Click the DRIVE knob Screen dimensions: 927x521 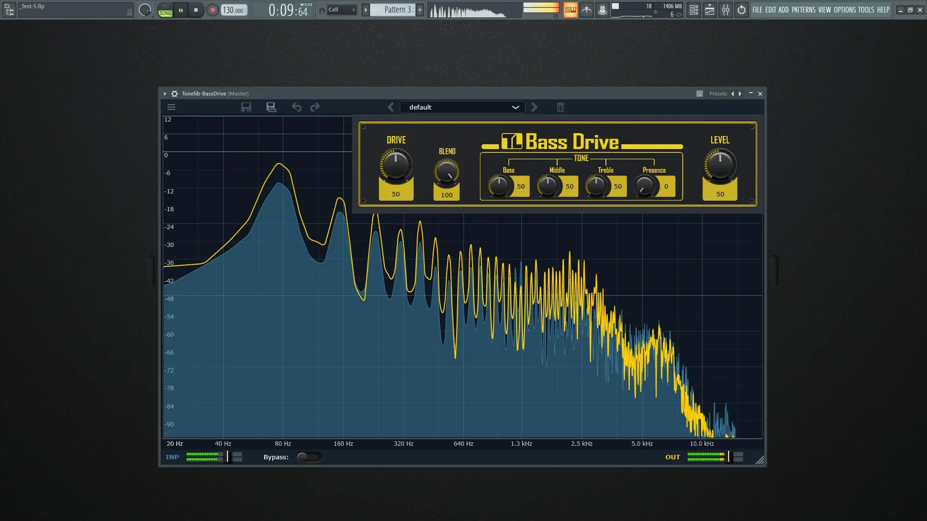(395, 165)
